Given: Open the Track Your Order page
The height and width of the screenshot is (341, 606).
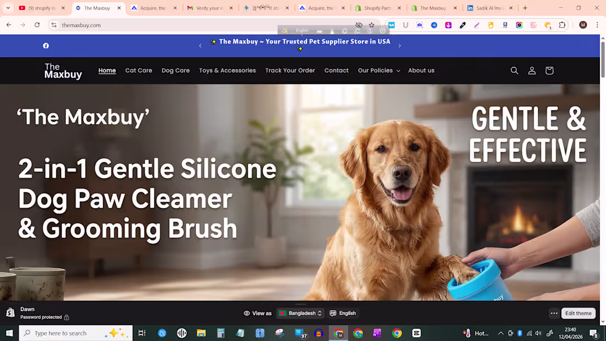Looking at the screenshot, I should pos(290,71).
